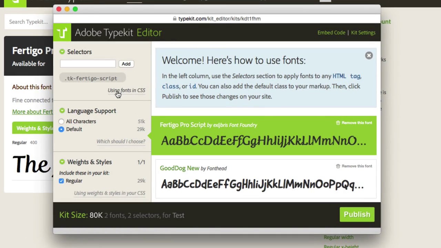Click the 51k All Characters size value

pos(141,121)
